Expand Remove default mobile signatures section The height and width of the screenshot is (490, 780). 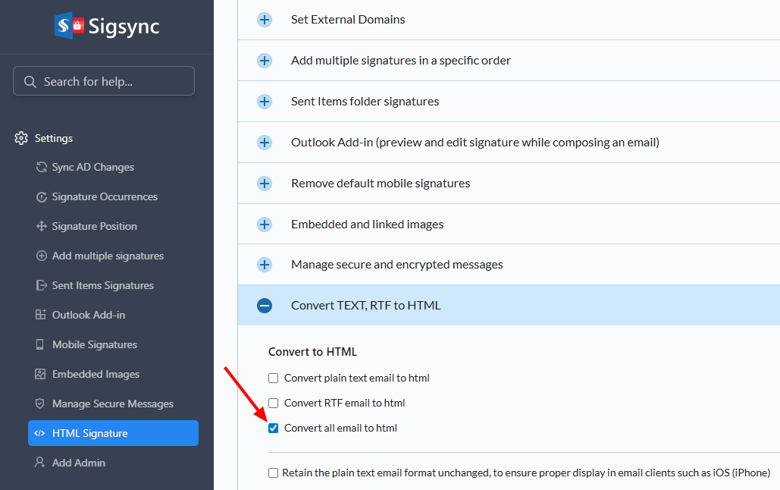pyautogui.click(x=265, y=184)
